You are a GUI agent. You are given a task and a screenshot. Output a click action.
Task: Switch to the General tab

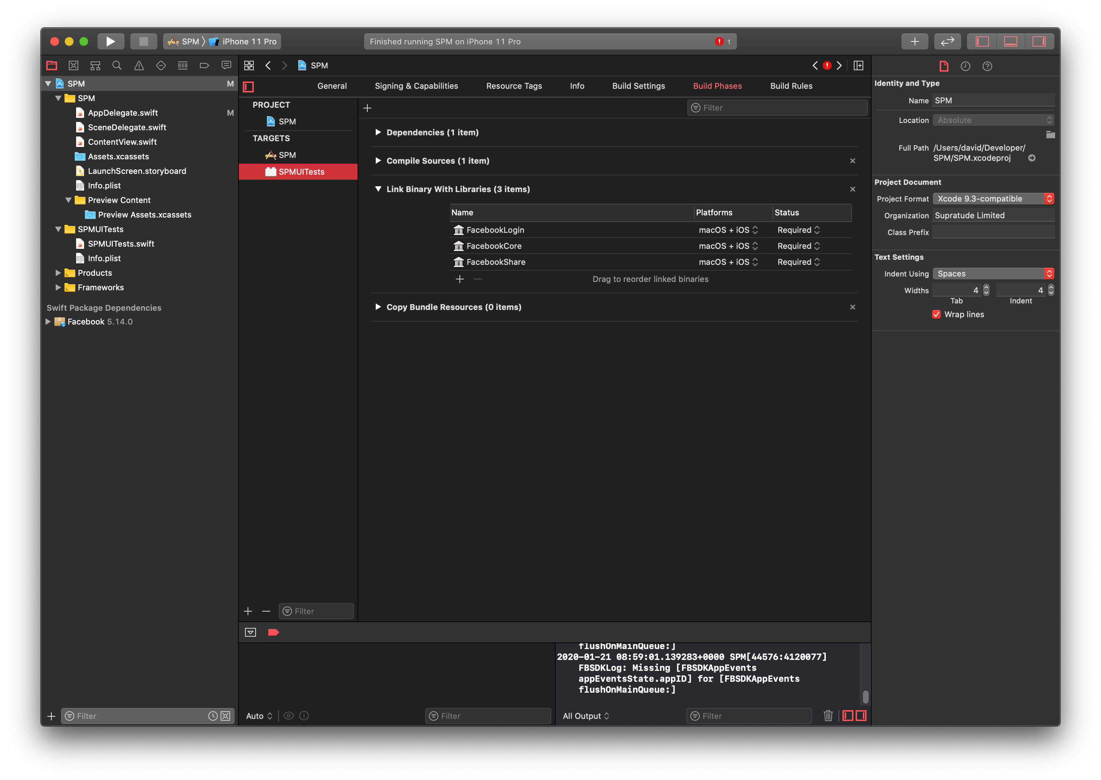point(332,86)
